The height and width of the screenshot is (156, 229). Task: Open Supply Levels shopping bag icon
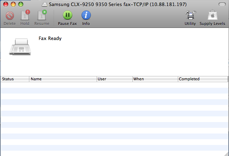[x=213, y=15]
